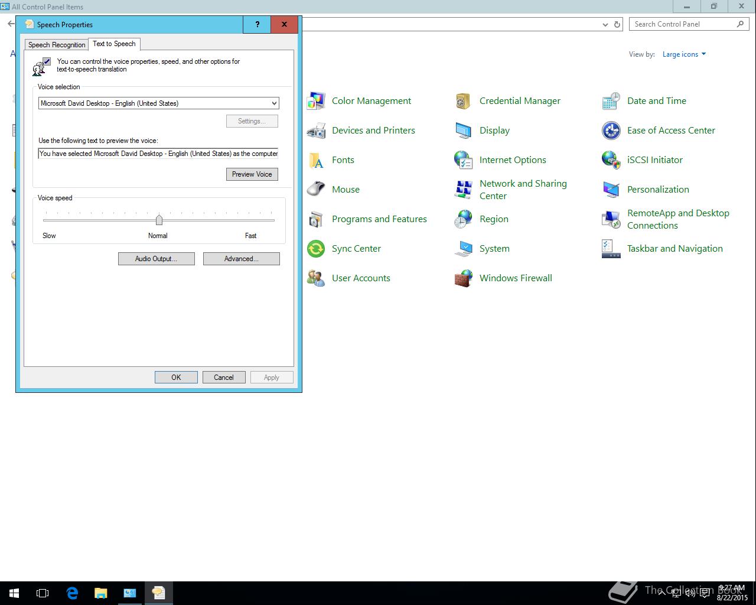
Task: Open the Personalization icon
Action: click(x=611, y=190)
